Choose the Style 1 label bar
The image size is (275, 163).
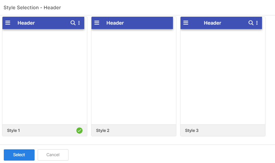click(x=45, y=131)
